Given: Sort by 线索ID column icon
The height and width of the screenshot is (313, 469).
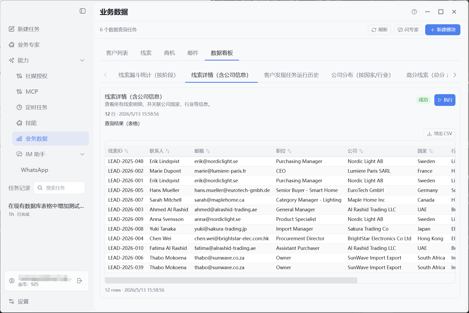Looking at the screenshot, I should 126,151.
